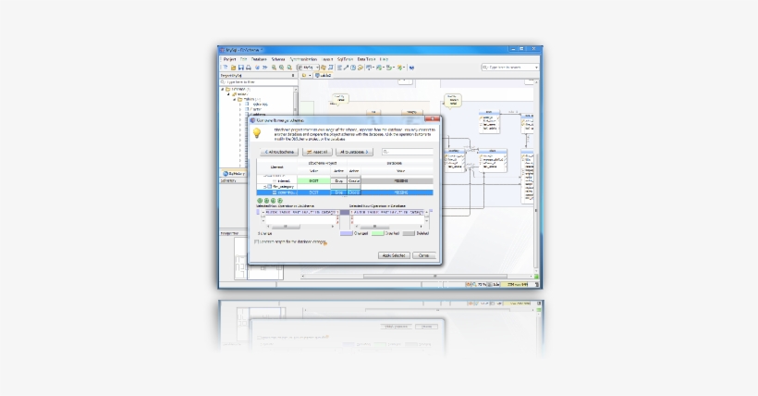
Task: Open the Database menu
Action: 259,59
